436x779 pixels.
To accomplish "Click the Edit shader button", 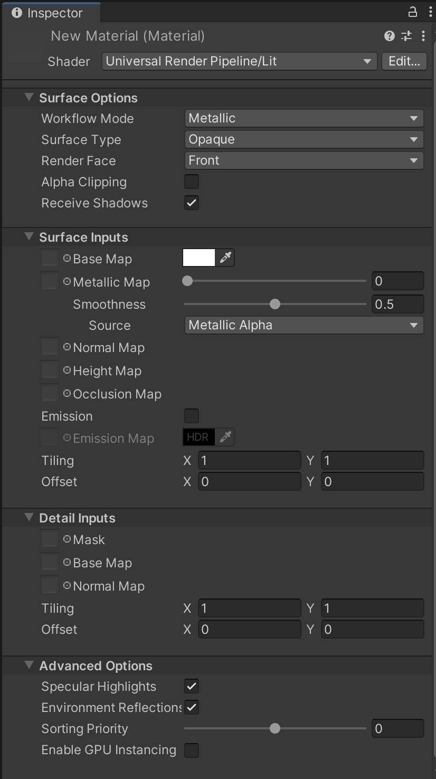I will pos(404,61).
